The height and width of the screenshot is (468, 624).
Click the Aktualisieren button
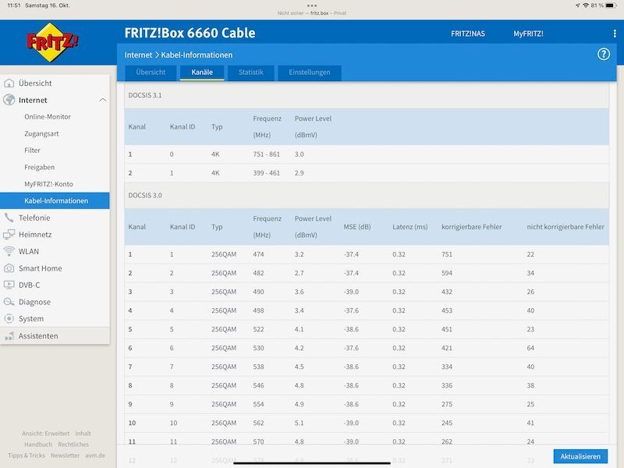click(x=580, y=456)
